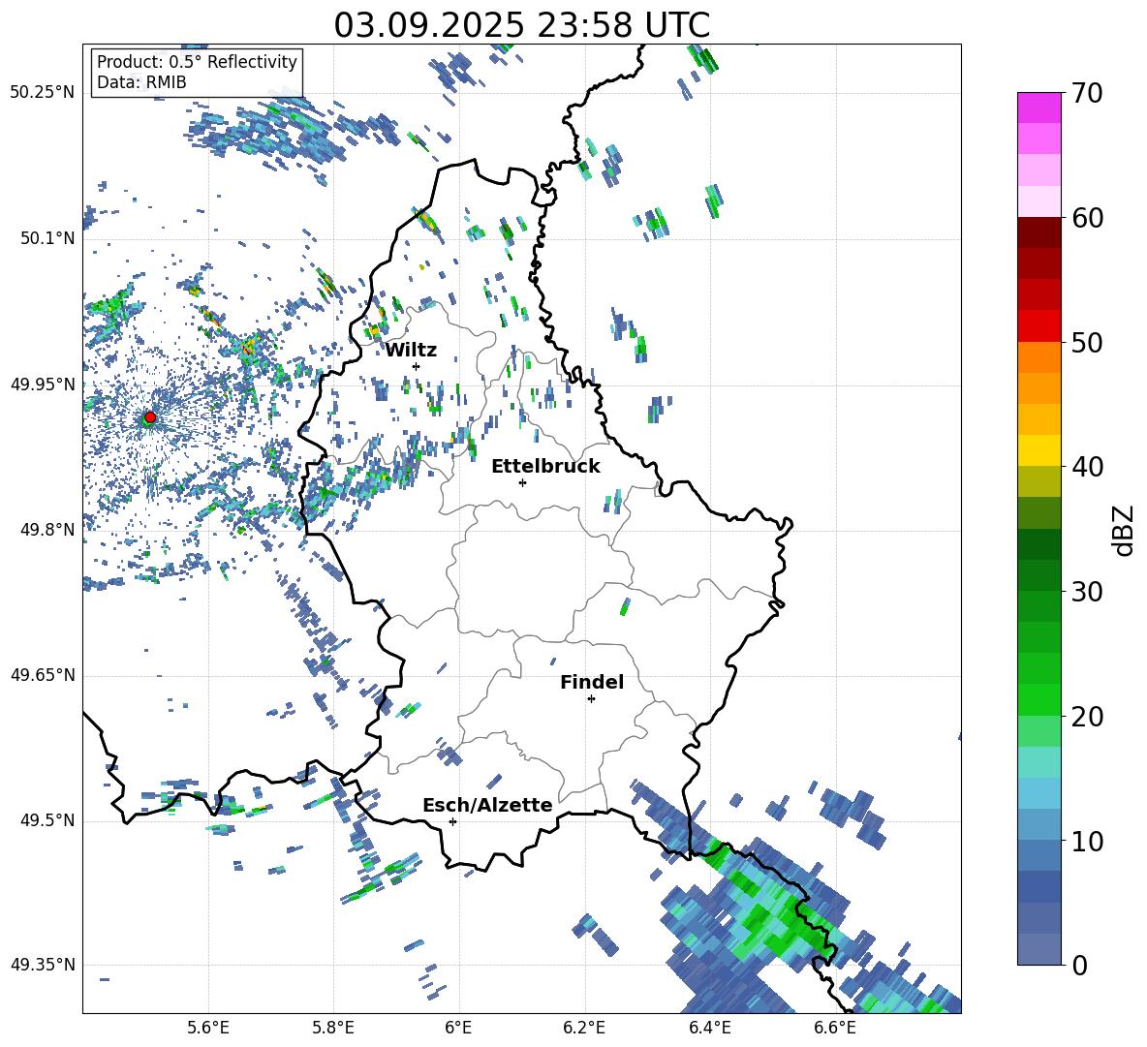Click the 20 colorbar tick label
Screen dimensions: 1147x1047
1087,717
